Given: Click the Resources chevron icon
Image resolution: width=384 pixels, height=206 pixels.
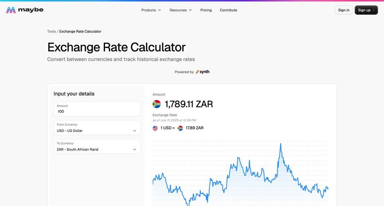Looking at the screenshot, I should [190, 10].
